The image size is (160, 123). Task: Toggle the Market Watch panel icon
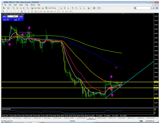(14, 8)
